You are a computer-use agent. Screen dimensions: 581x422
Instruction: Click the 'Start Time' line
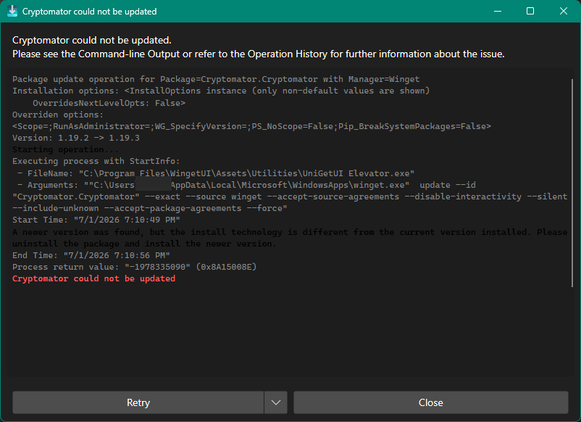click(96, 220)
